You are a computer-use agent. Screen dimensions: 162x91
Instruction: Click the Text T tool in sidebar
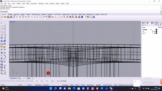pos(2,59)
